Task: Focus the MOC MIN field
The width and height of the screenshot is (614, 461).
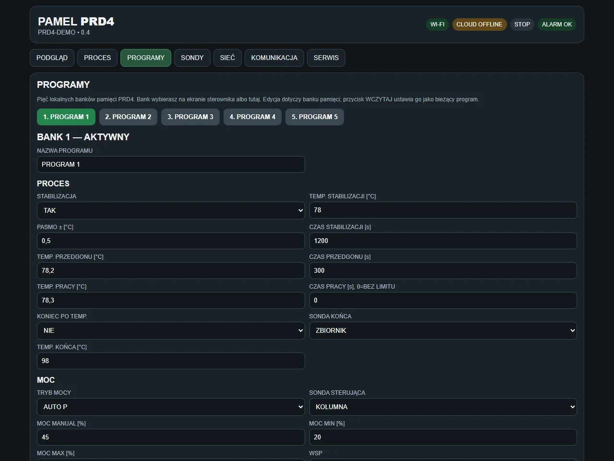Action: pos(443,437)
